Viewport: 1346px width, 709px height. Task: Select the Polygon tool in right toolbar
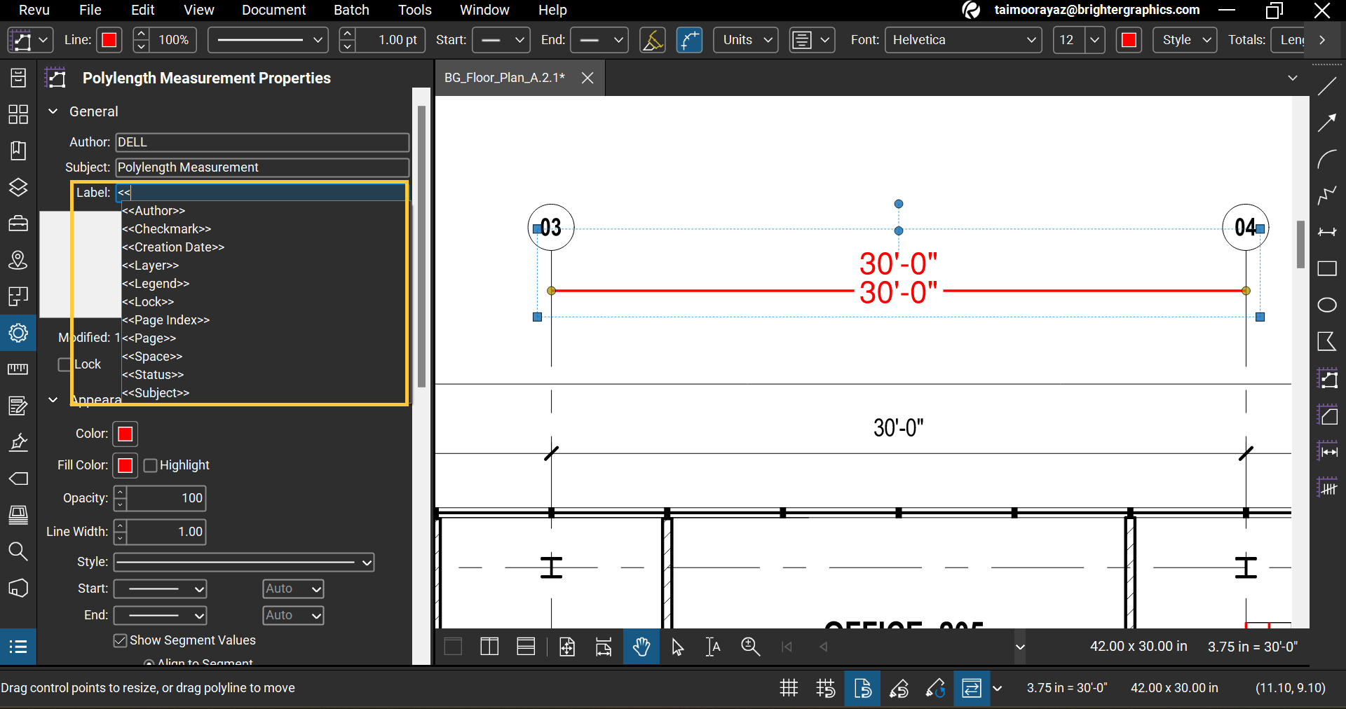1327,341
